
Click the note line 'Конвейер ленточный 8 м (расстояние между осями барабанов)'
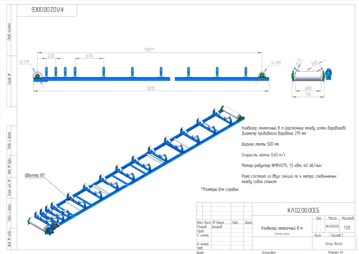coord(293,128)
